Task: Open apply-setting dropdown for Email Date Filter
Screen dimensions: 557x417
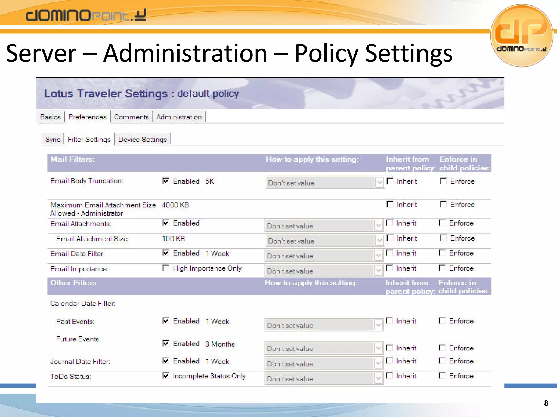Action: (x=324, y=256)
